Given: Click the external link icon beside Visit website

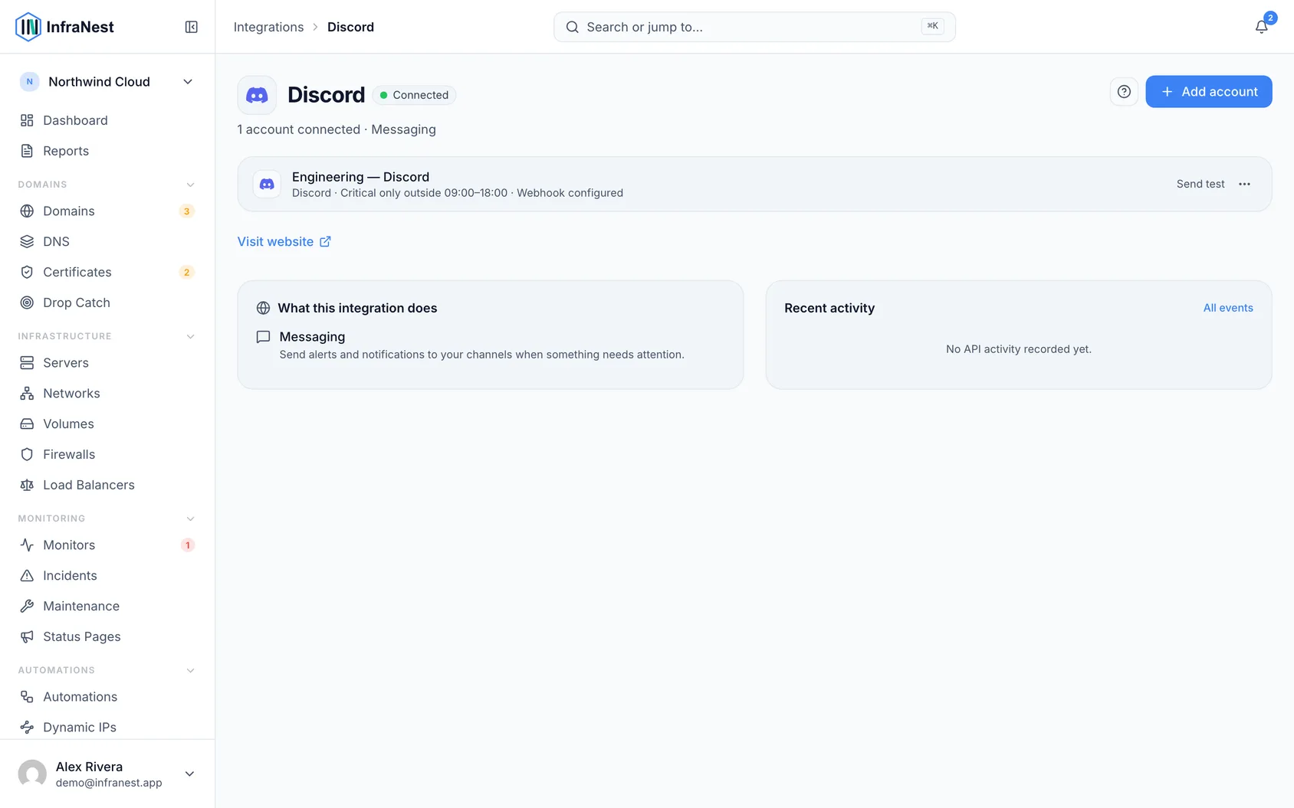Looking at the screenshot, I should [325, 241].
